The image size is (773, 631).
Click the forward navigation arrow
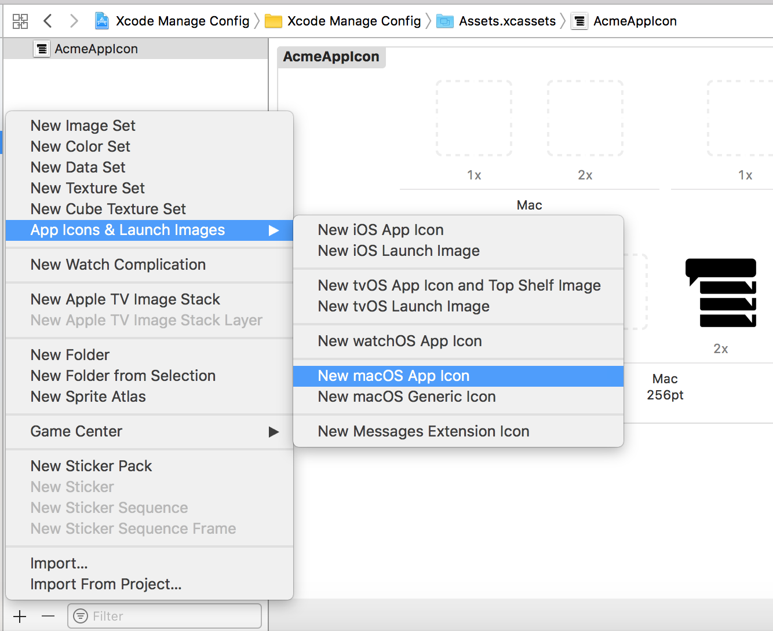[x=73, y=21]
